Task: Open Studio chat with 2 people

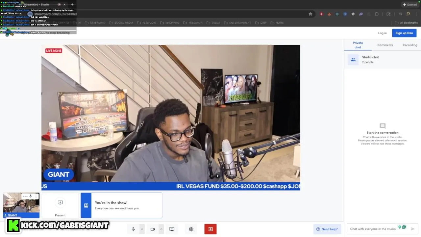Action: tap(383, 60)
